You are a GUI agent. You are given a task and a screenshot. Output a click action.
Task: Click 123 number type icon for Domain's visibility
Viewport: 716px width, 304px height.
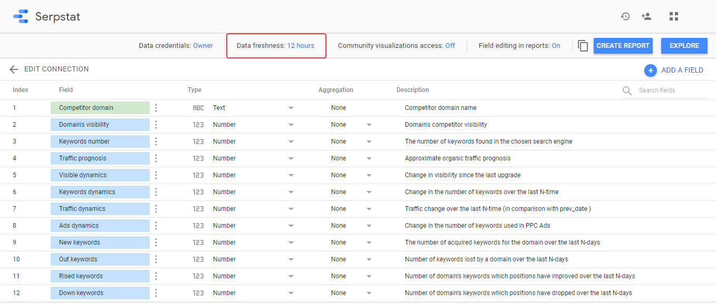pyautogui.click(x=198, y=125)
